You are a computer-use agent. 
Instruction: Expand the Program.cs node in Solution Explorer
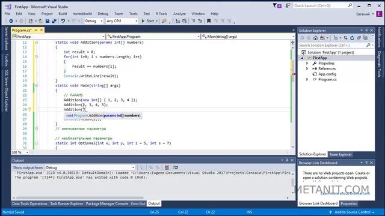click(x=307, y=80)
